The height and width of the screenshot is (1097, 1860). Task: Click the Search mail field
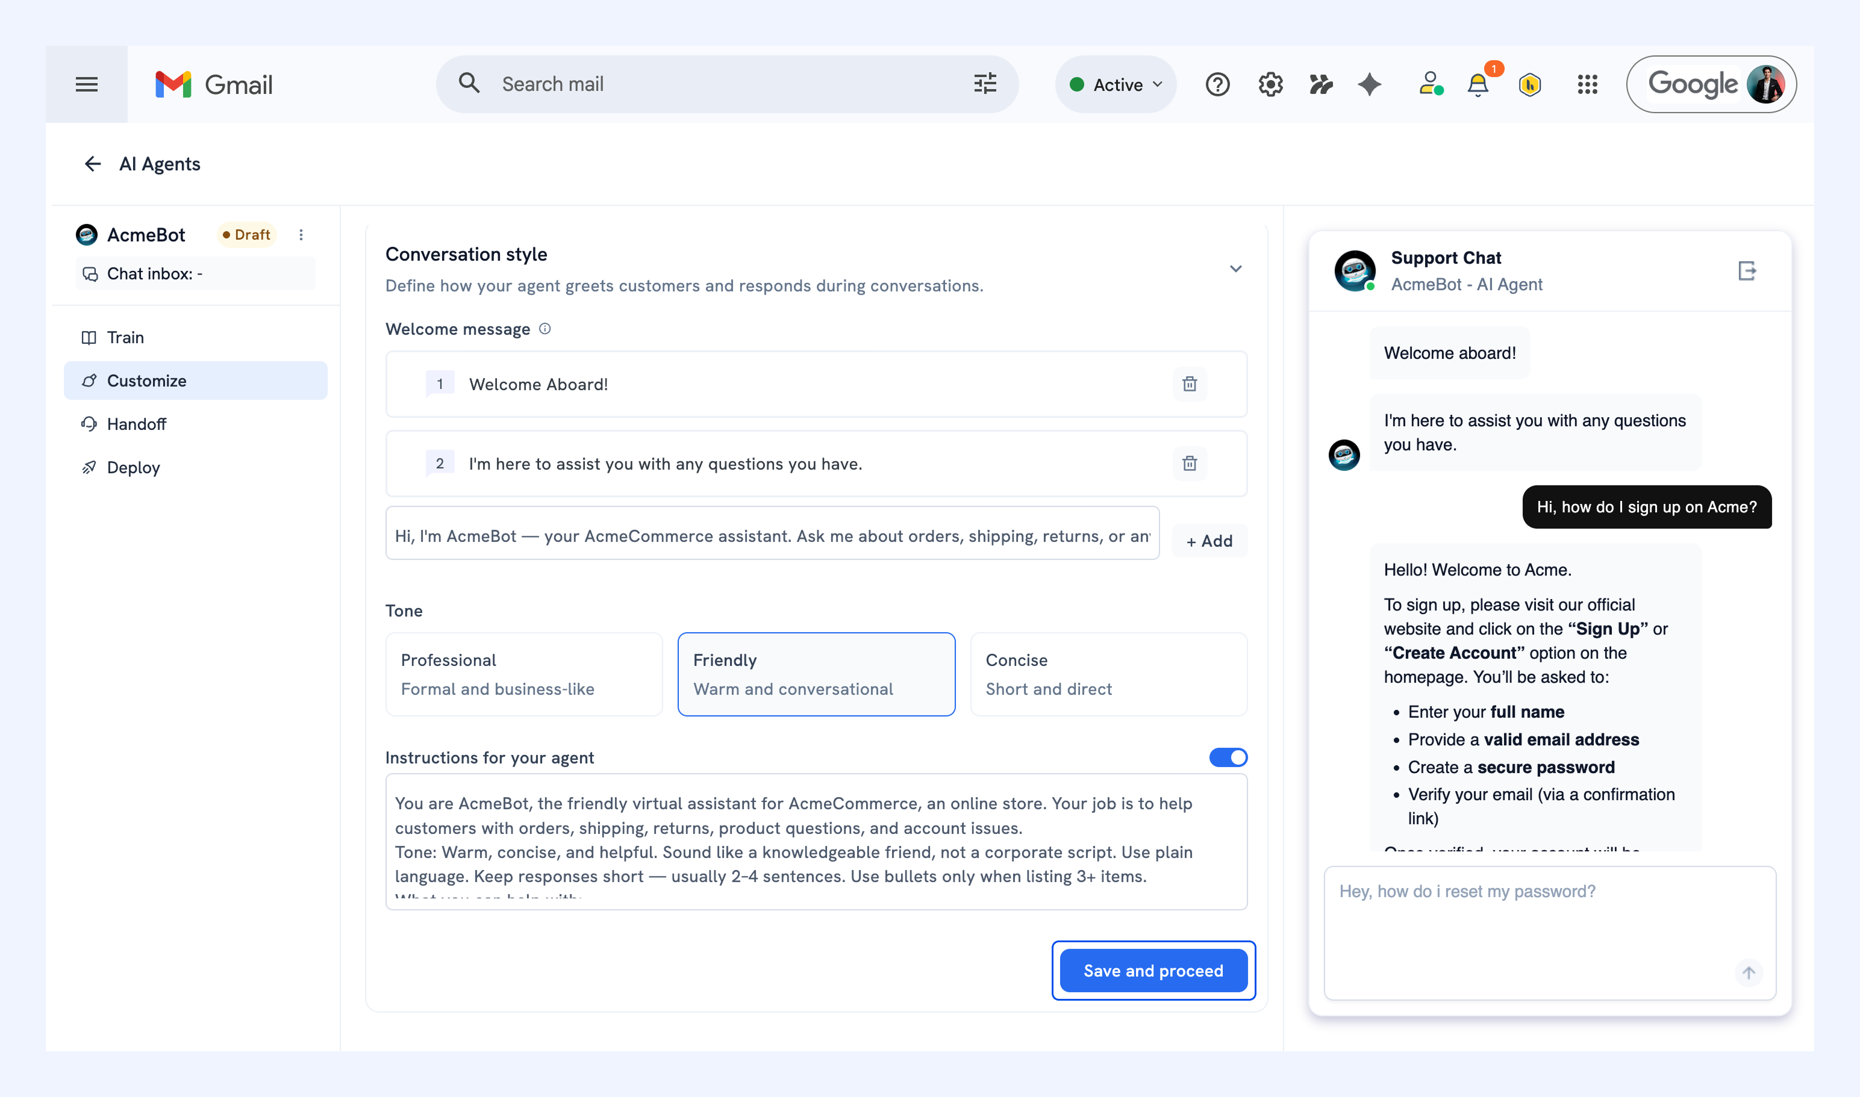[727, 84]
